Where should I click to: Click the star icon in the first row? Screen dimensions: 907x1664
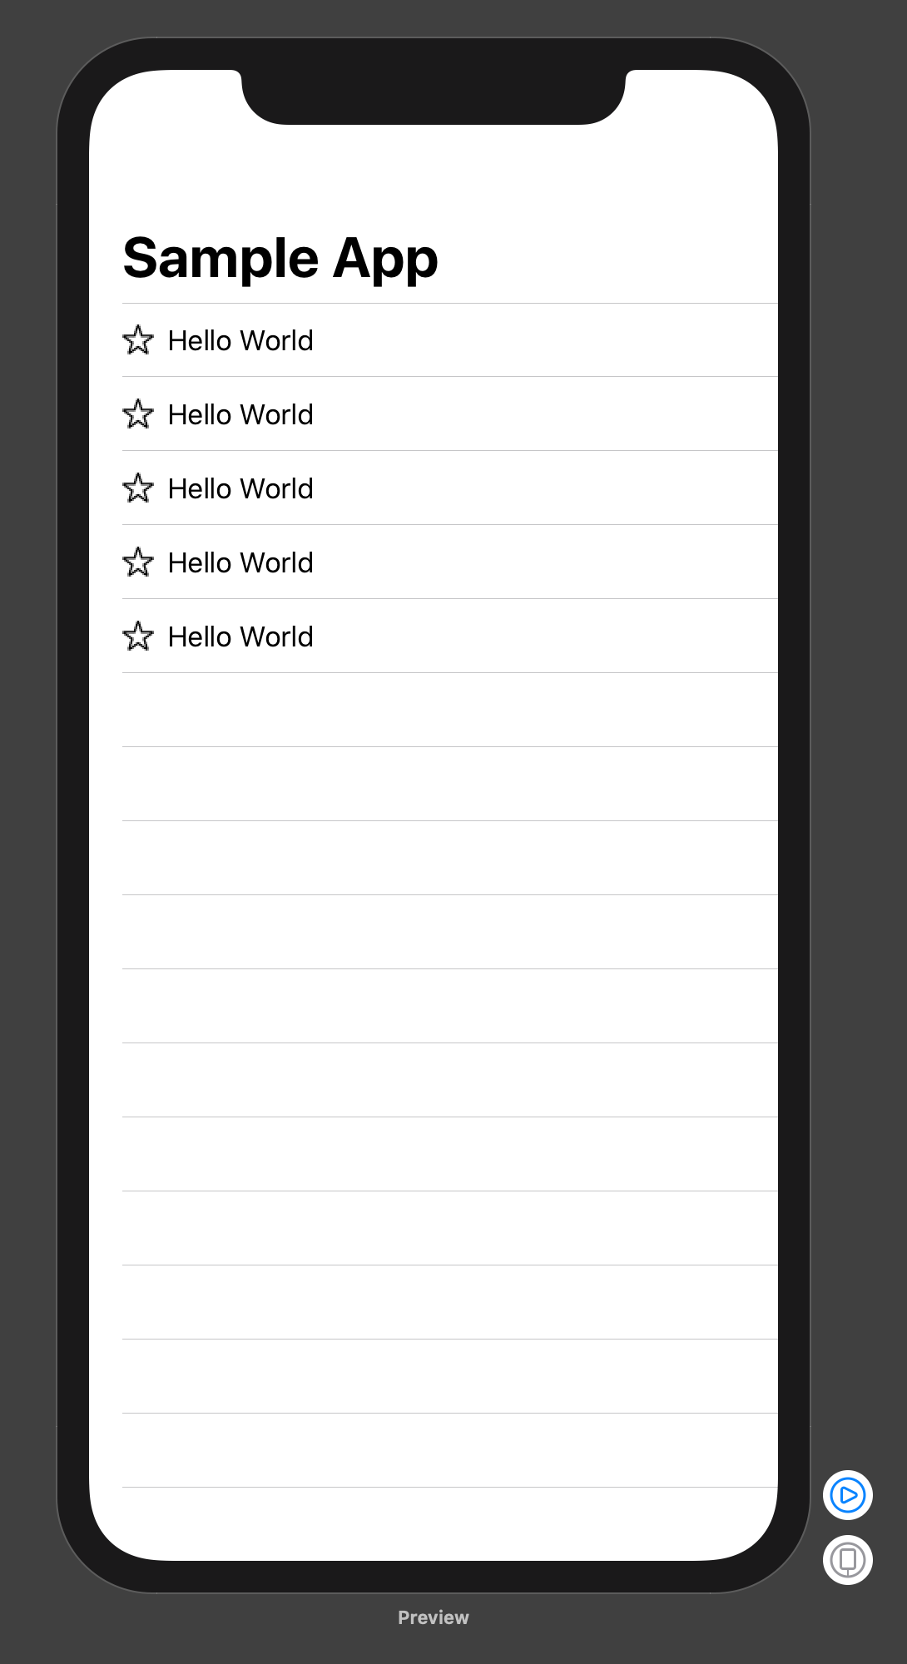coord(138,340)
